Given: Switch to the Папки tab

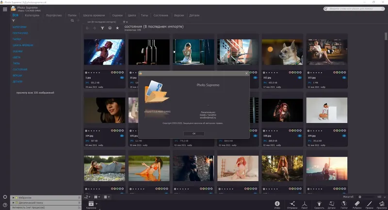Looking at the screenshot, I should [72, 16].
